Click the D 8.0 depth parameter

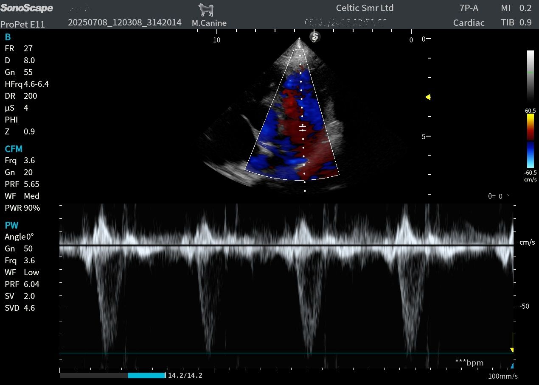point(20,60)
